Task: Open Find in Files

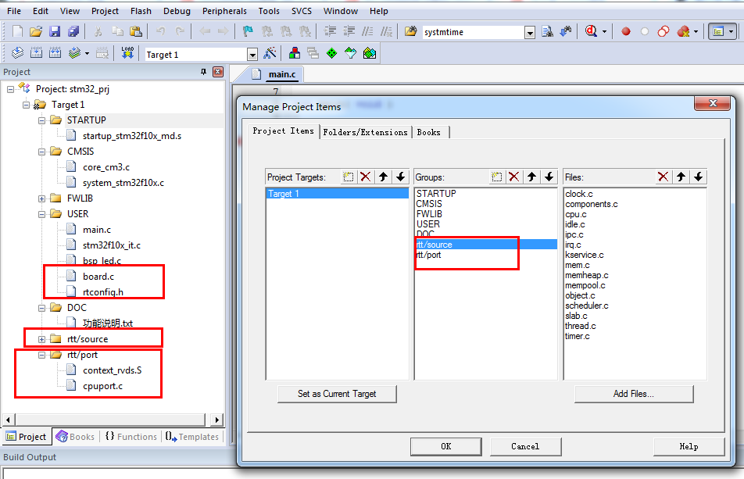Action: tap(410, 32)
